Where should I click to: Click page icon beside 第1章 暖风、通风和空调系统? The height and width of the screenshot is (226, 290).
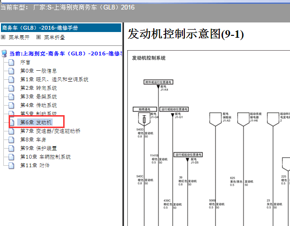[x=11, y=80]
